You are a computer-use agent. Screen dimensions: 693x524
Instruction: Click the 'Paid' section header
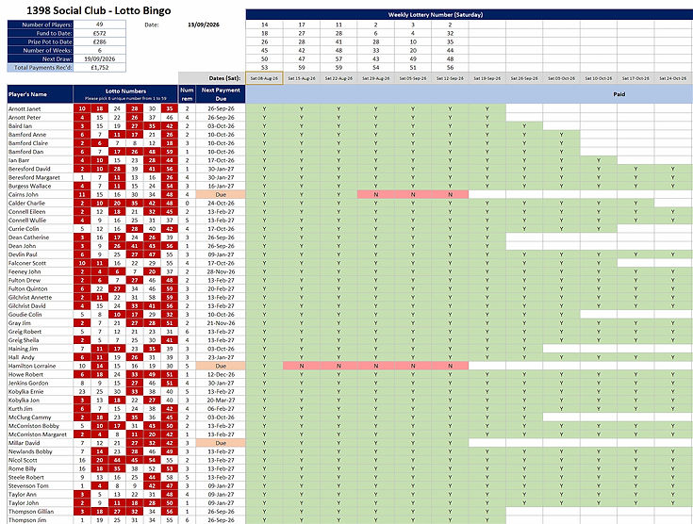(619, 94)
